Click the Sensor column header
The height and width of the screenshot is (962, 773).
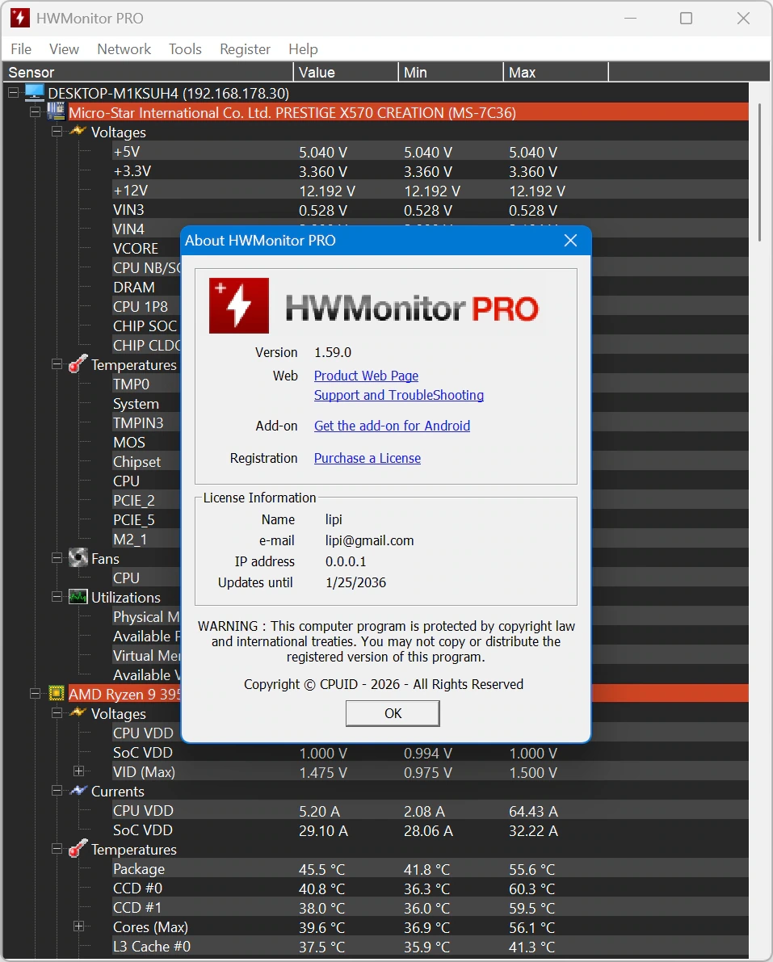tap(148, 73)
